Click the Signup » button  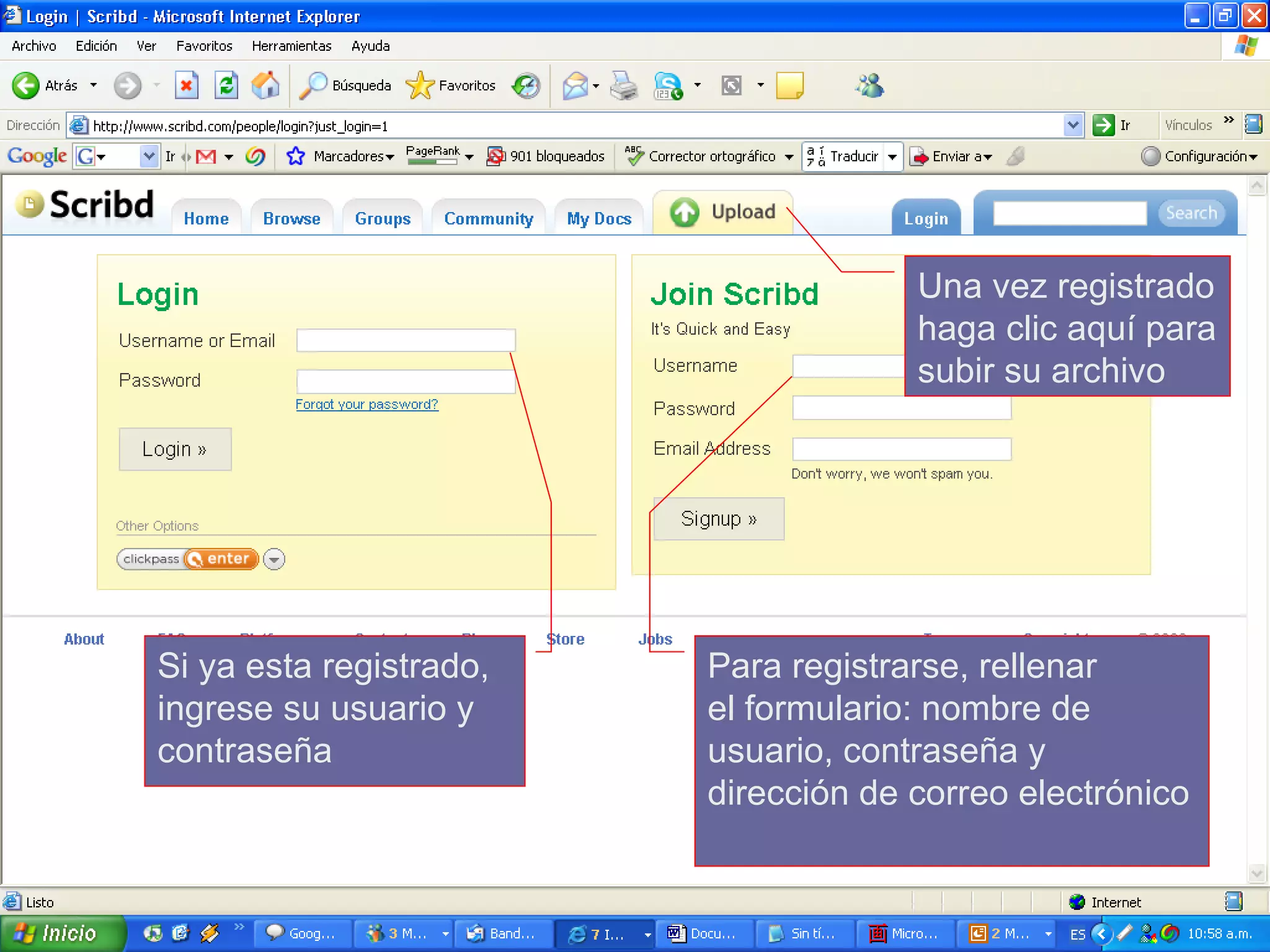coord(719,519)
